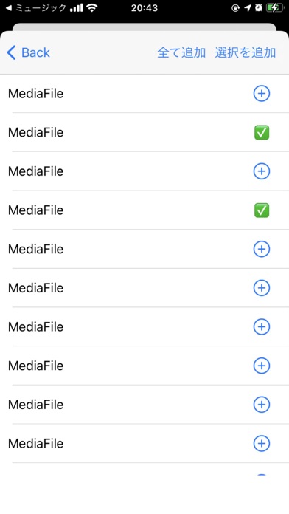Add the tenth MediaFile with plus icon
289x514 pixels.
point(262,443)
